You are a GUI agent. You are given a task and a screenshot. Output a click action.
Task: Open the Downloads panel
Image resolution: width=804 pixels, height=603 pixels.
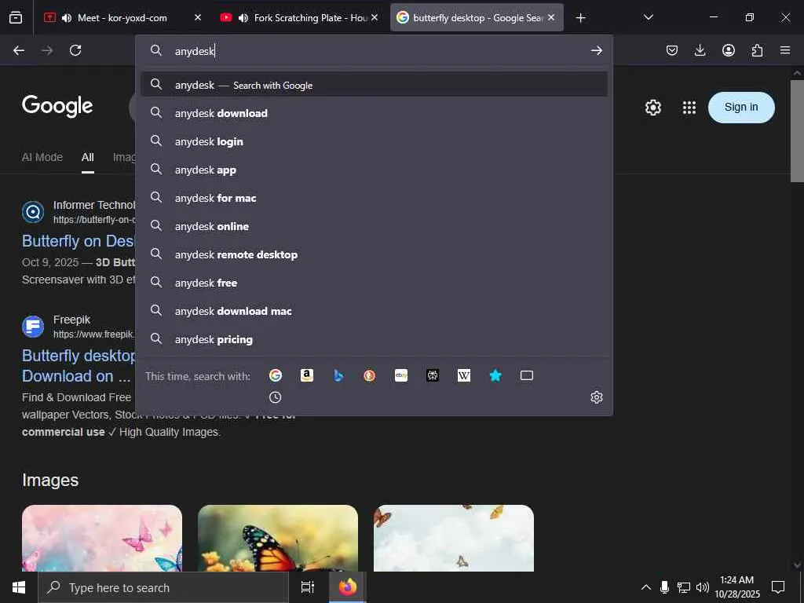[700, 50]
